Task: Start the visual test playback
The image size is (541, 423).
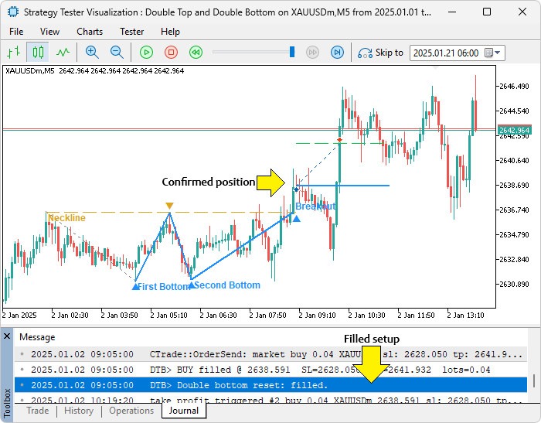Action: [146, 53]
